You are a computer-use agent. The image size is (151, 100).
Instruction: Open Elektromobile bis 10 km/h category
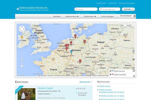point(112,96)
